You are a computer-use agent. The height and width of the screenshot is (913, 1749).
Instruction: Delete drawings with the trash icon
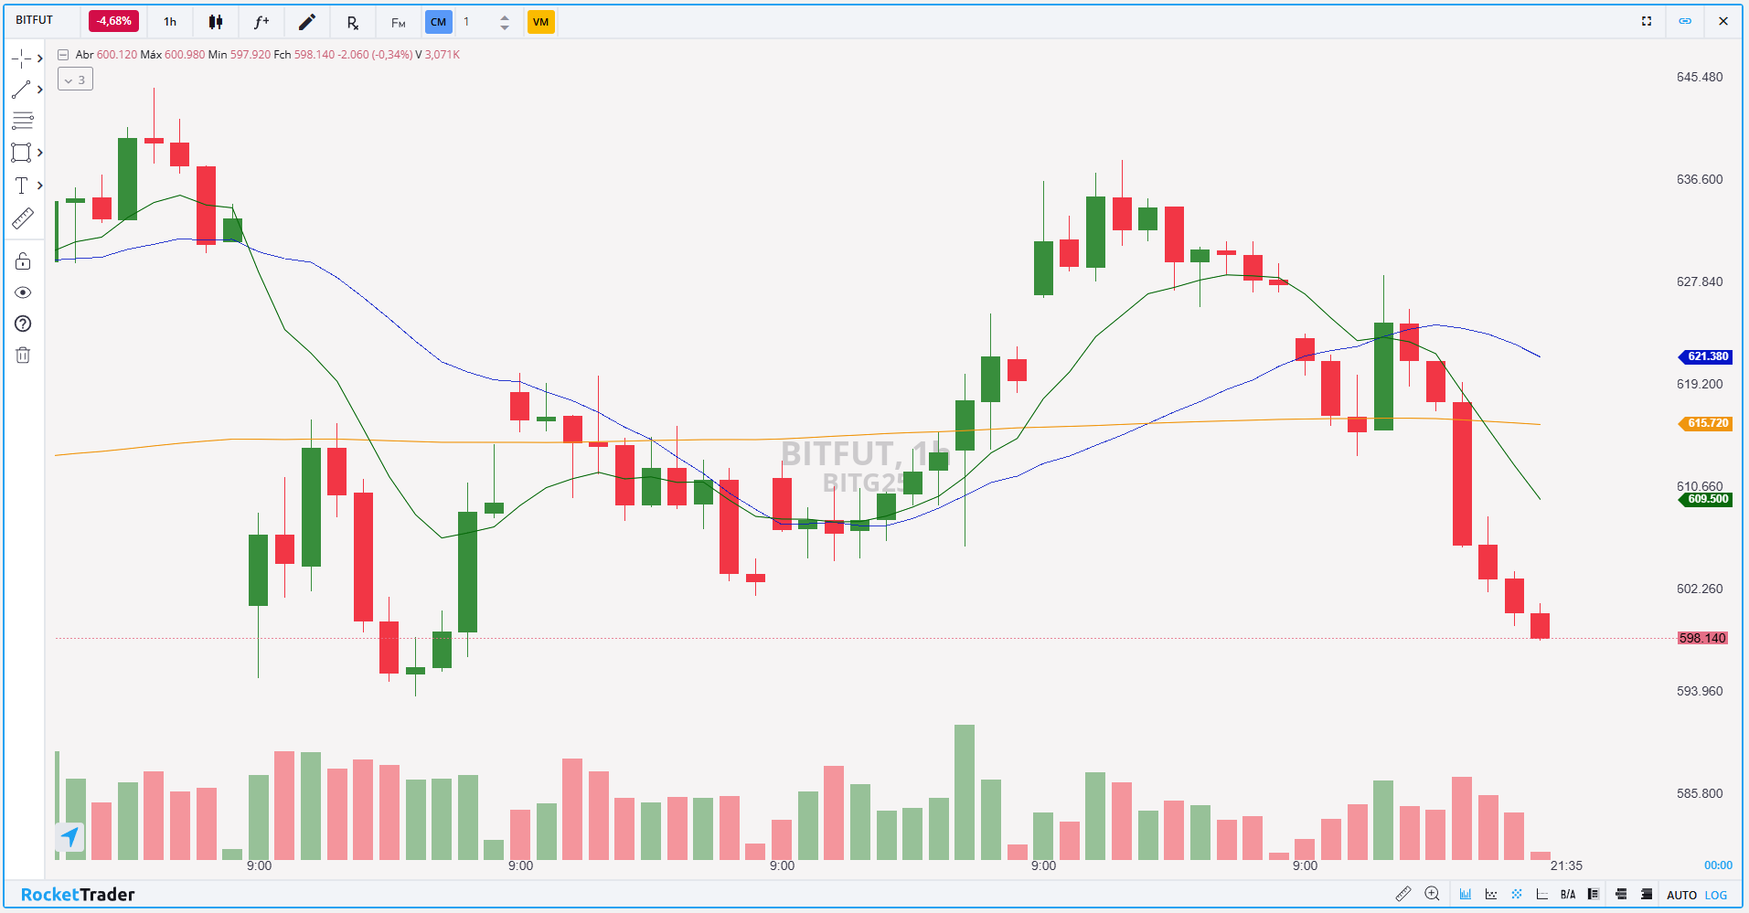[23, 355]
